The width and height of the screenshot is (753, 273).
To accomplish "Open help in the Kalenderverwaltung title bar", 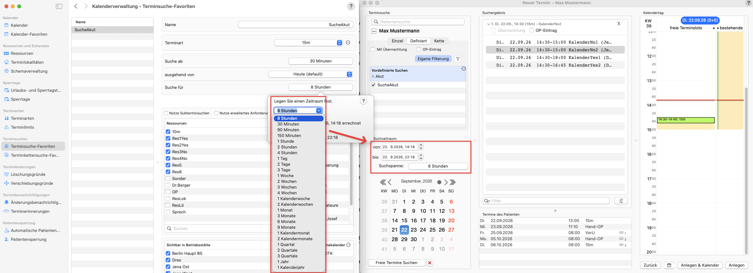I will 351,6.
